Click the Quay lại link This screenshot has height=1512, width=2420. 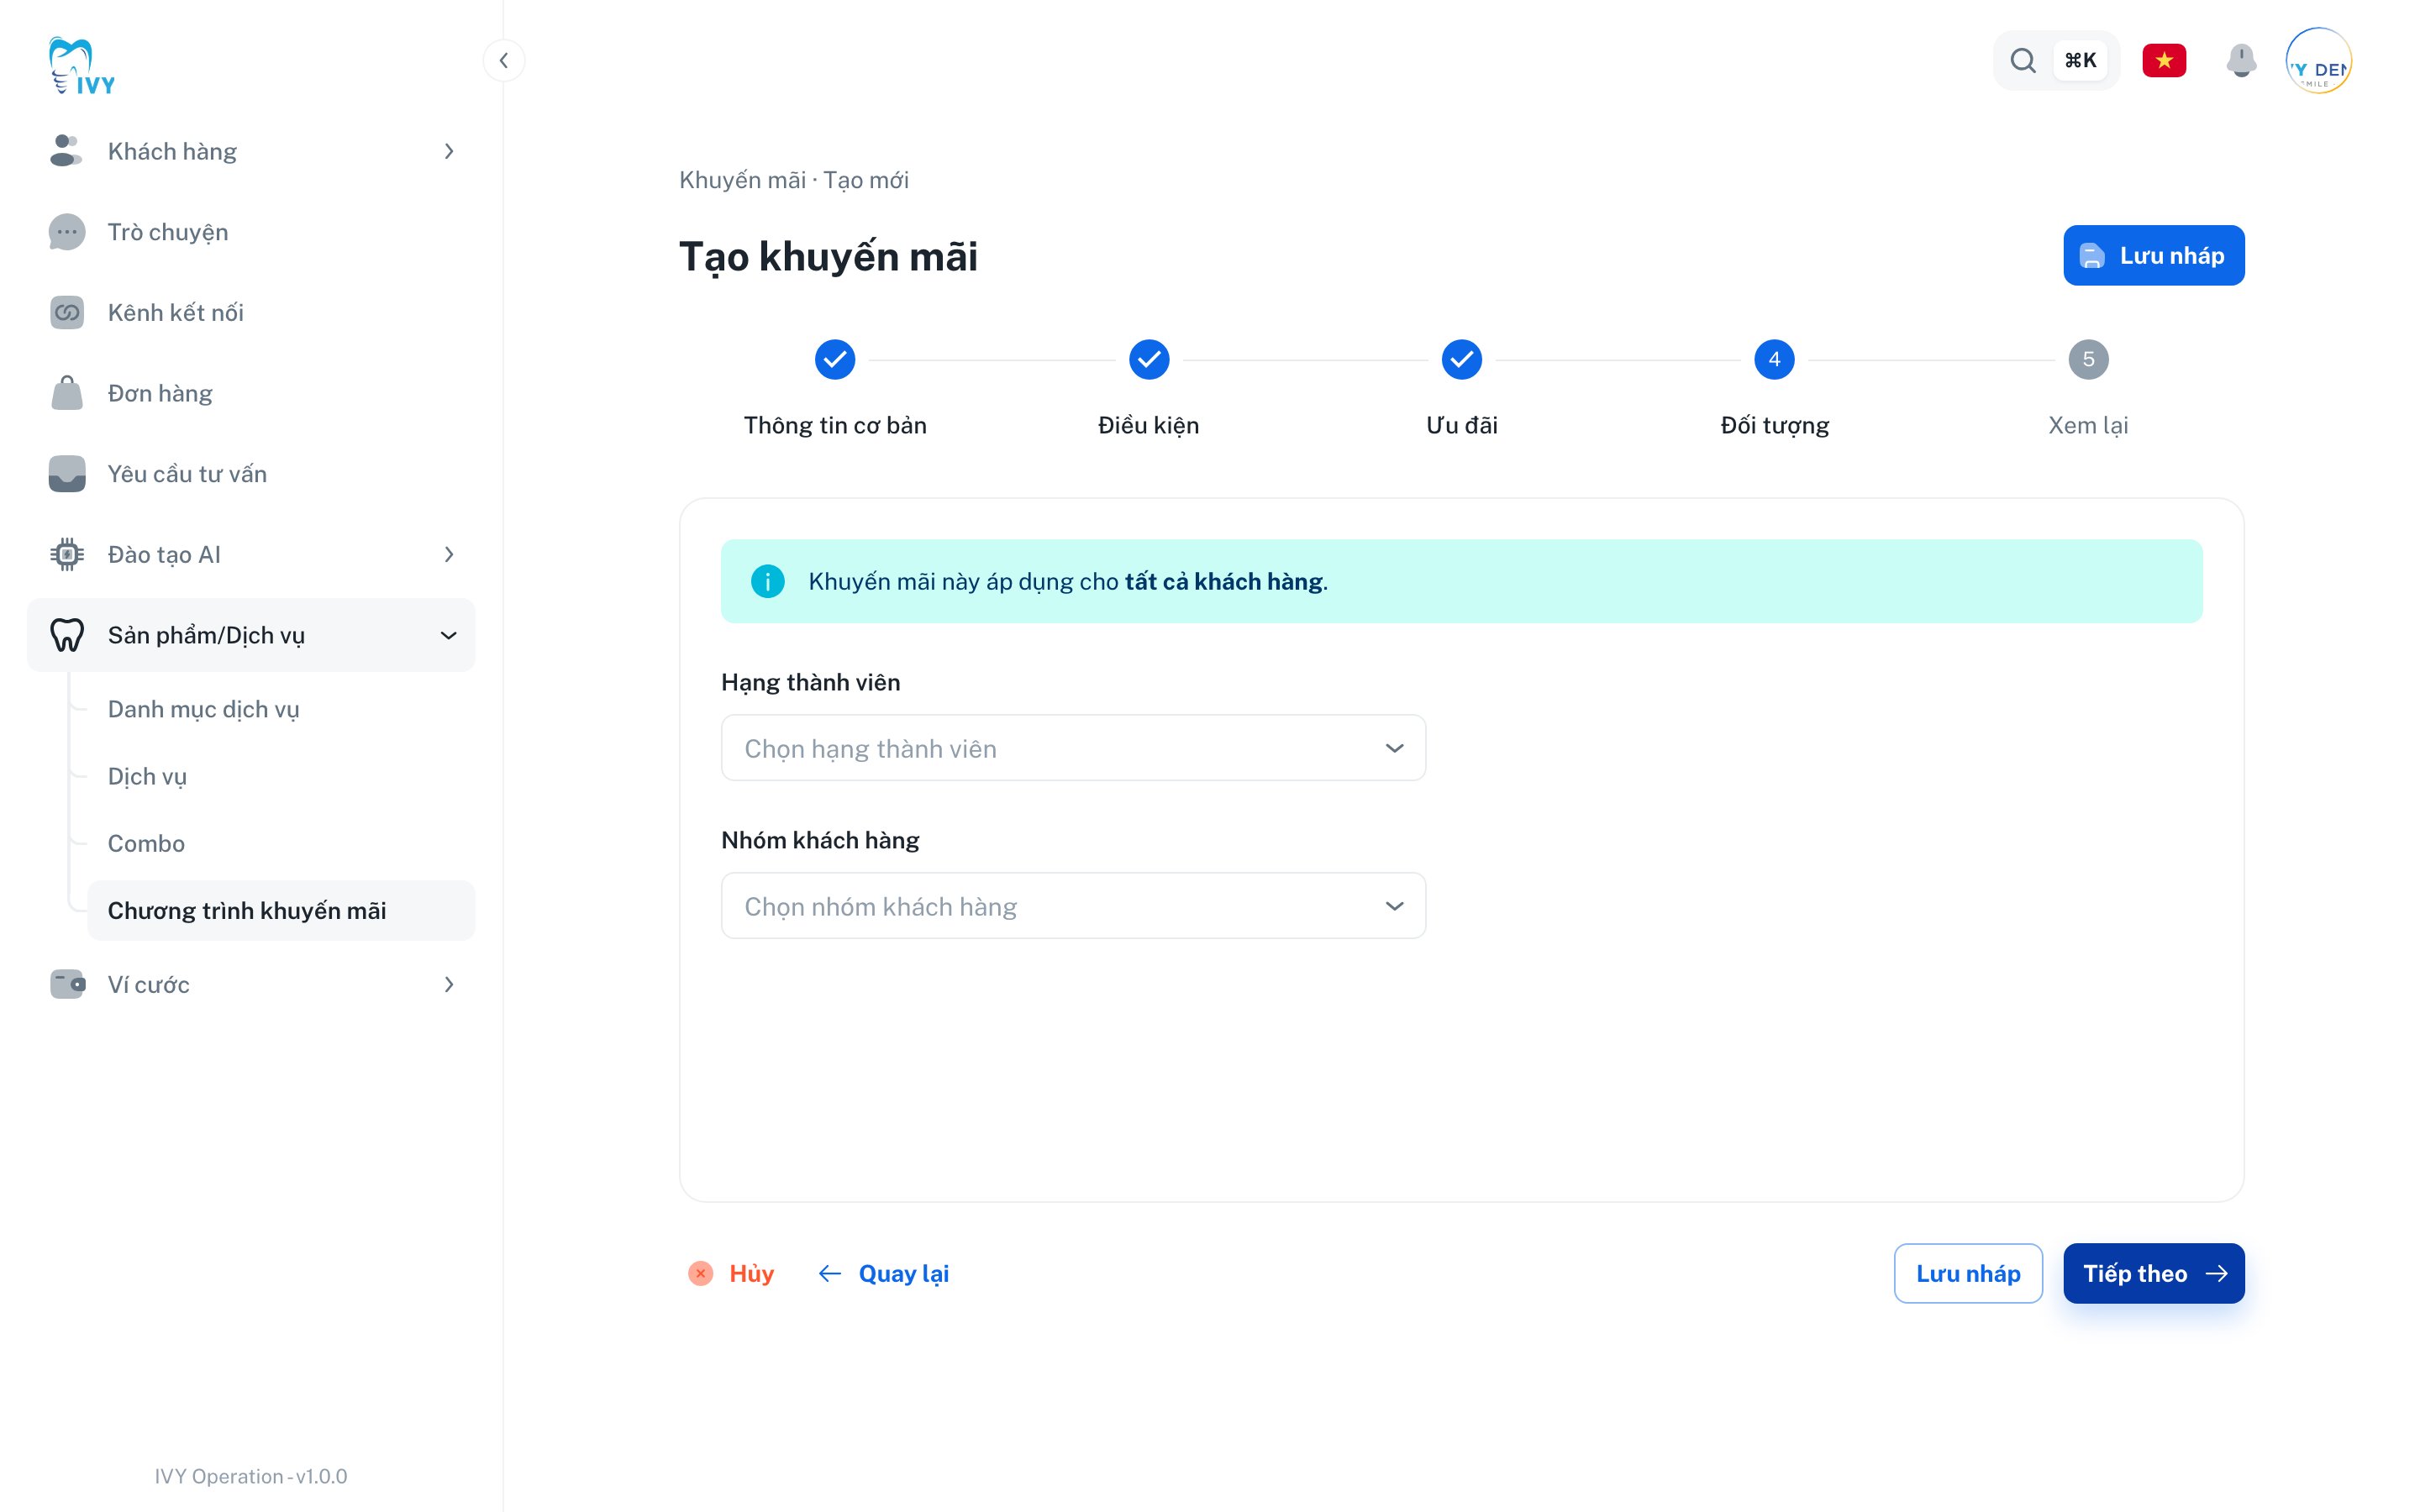coord(884,1273)
